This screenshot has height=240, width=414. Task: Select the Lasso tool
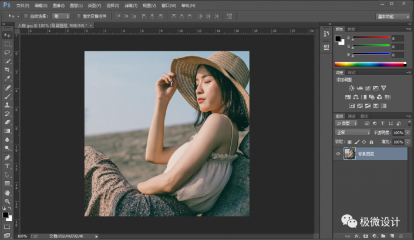coord(8,52)
